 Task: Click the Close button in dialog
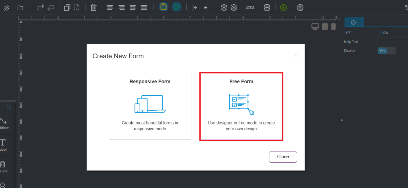(283, 157)
